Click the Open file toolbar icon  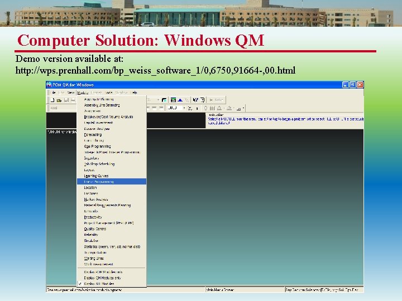coord(59,100)
